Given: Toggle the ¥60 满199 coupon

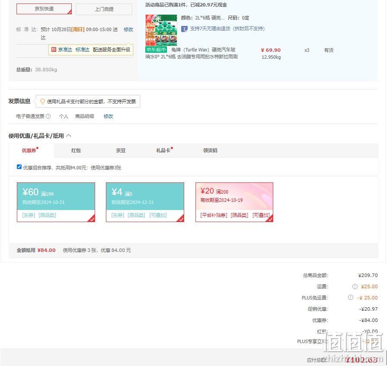Looking at the screenshot, I should point(56,202).
